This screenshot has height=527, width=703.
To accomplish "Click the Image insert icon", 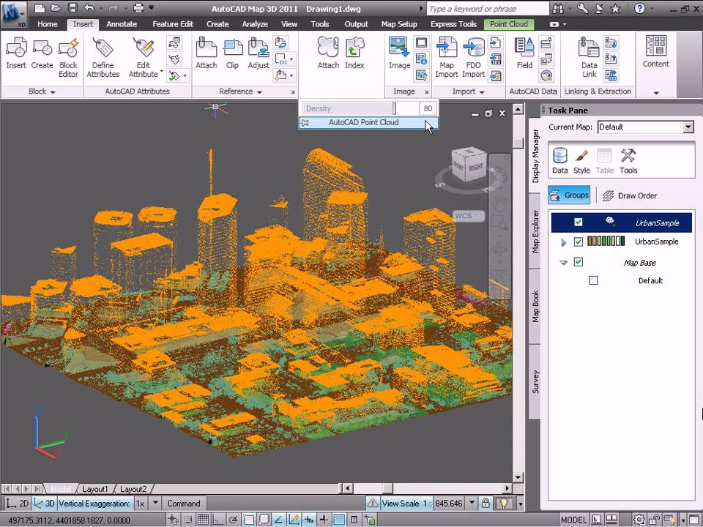I will (399, 53).
